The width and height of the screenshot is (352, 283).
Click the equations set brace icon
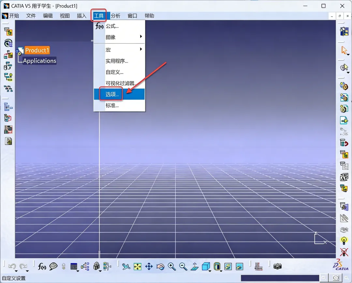pyautogui.click(x=107, y=267)
